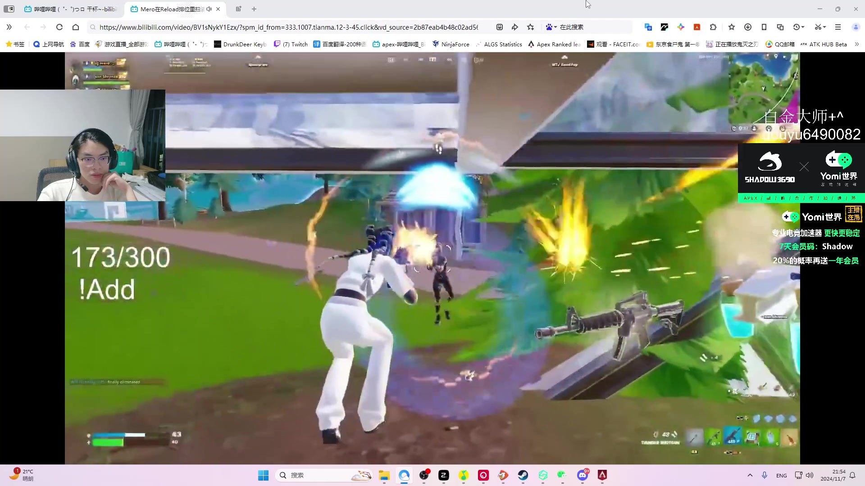
Task: Expand the bookmarks bar overflow chevron
Action: coord(857,44)
